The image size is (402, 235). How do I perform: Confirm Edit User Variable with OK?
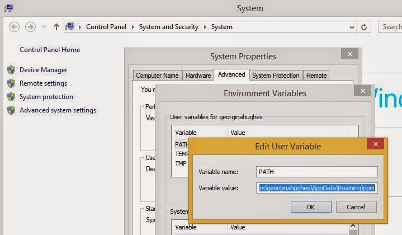(311, 207)
